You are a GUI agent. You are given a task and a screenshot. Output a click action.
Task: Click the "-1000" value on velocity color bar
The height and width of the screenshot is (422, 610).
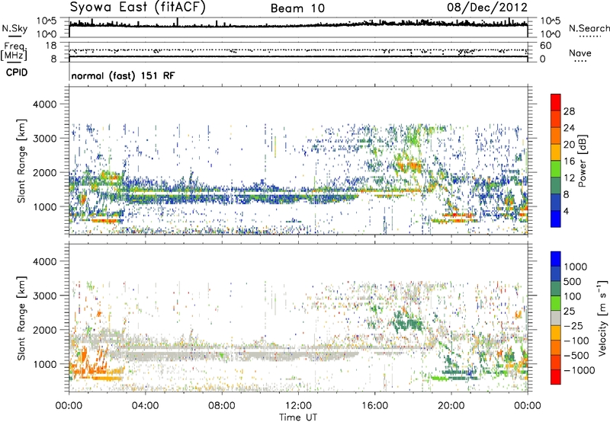579,370
